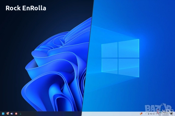
Task: Click the first tray icon after the chevron
Action: tap(148, 114)
